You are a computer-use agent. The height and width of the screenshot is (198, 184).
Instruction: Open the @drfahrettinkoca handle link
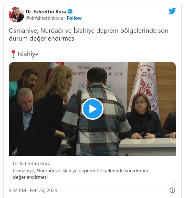pos(44,18)
